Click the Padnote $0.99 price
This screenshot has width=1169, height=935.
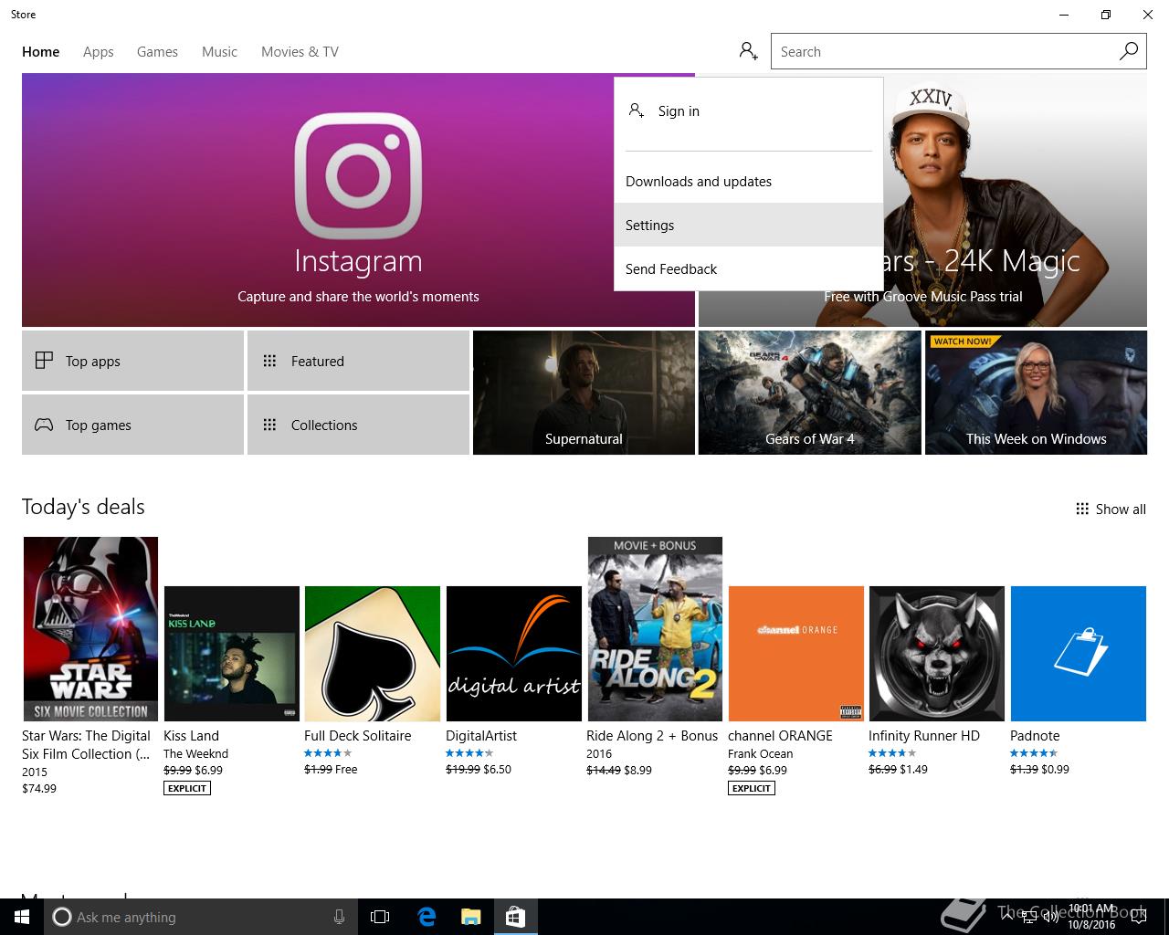1056,770
